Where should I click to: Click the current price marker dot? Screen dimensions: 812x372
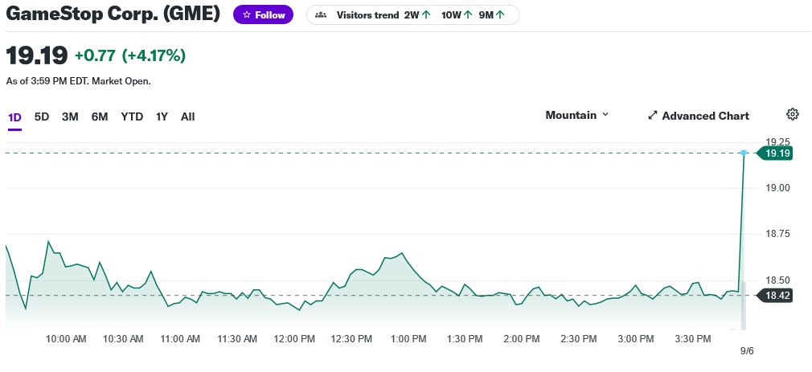[x=744, y=153]
